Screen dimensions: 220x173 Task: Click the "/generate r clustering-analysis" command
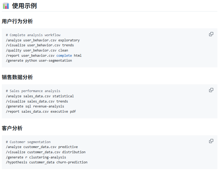click(x=36, y=157)
